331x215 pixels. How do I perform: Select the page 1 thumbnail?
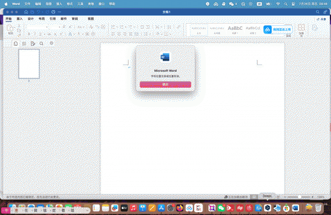tap(29, 64)
